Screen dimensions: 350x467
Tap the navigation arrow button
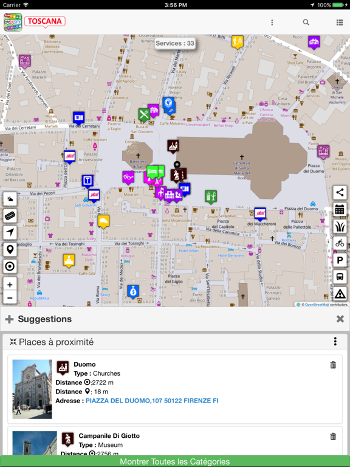pos(10,233)
